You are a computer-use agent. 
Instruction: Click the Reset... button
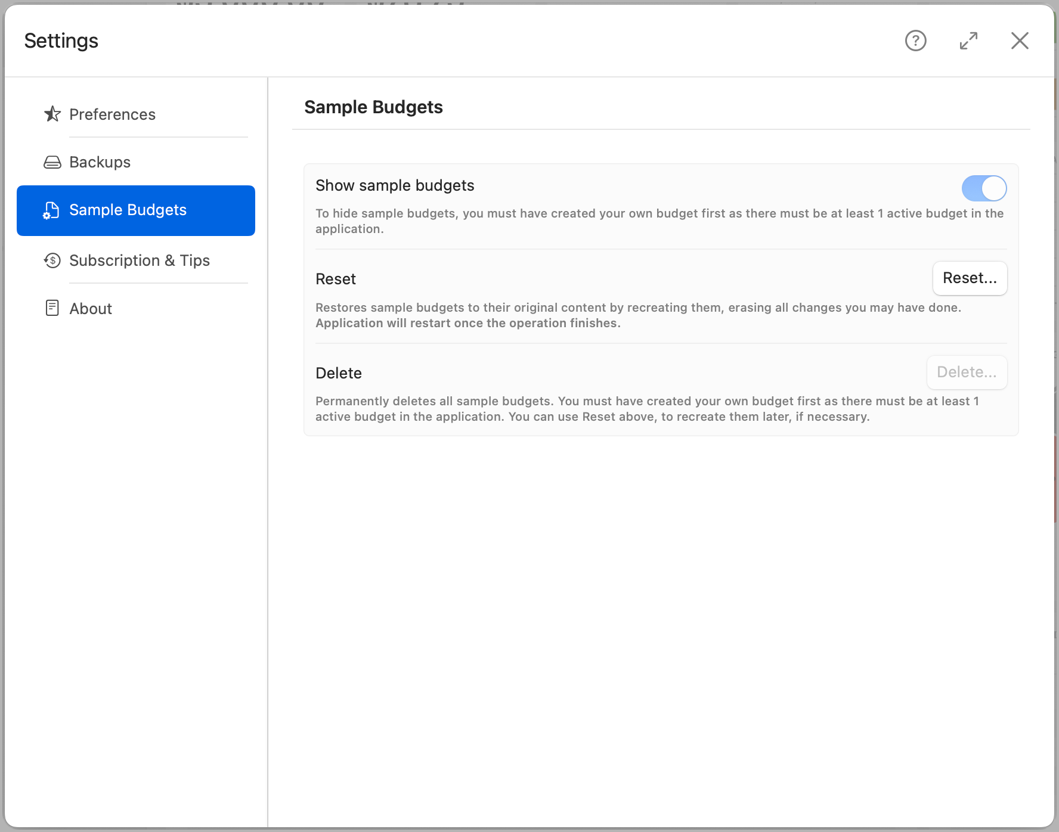[x=970, y=278]
